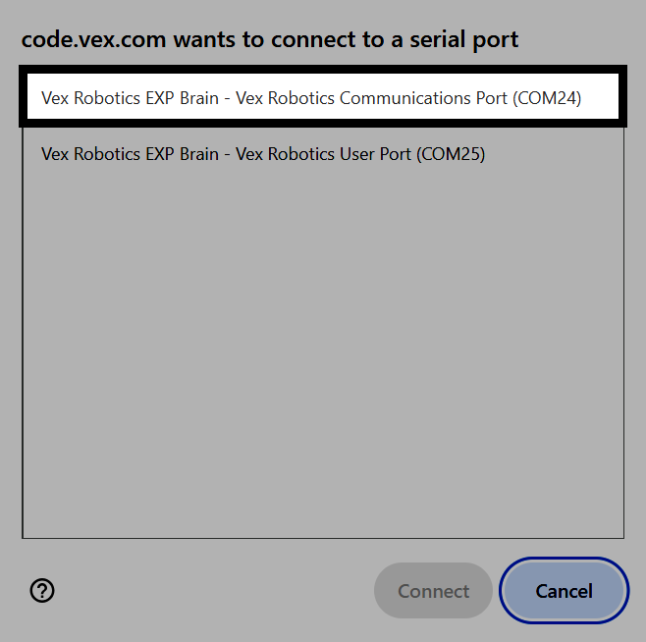Choose Vex Robotics EXP Brain COM25 port
This screenshot has width=646, height=642.
coord(323,154)
